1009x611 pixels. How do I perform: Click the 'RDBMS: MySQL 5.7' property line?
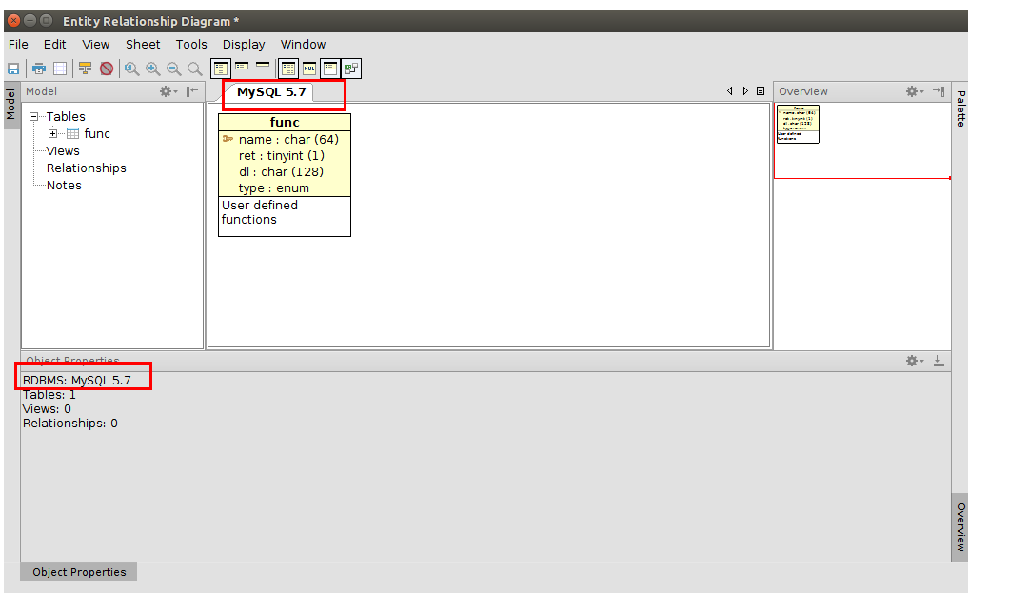(x=76, y=380)
